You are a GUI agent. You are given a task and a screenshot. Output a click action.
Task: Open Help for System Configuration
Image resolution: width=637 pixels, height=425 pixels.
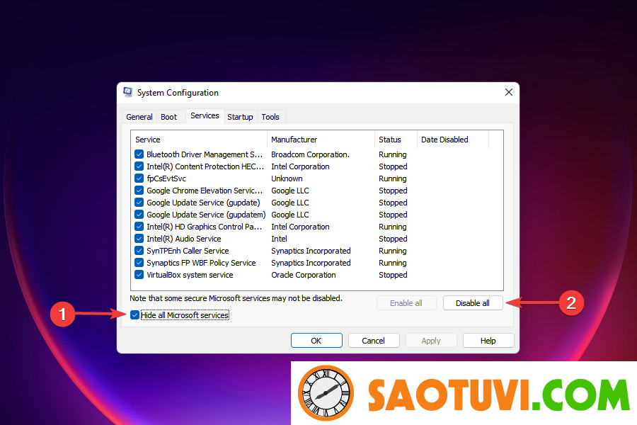click(488, 340)
